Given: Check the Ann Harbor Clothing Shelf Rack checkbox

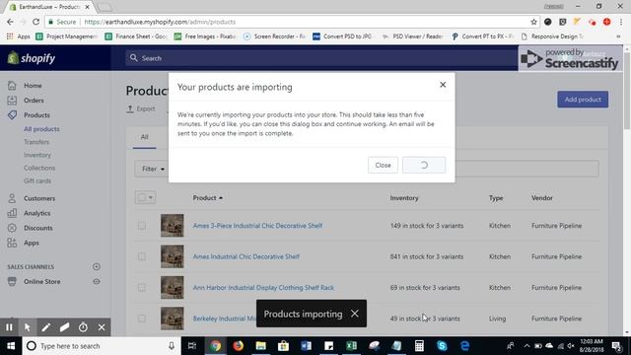Looking at the screenshot, I should coord(142,287).
